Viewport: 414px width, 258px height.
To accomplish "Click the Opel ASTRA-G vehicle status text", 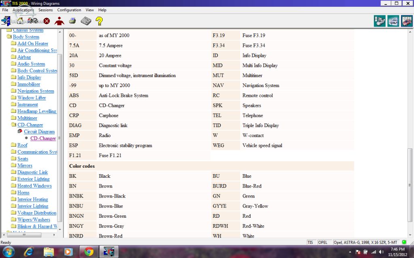I will point(366,242).
